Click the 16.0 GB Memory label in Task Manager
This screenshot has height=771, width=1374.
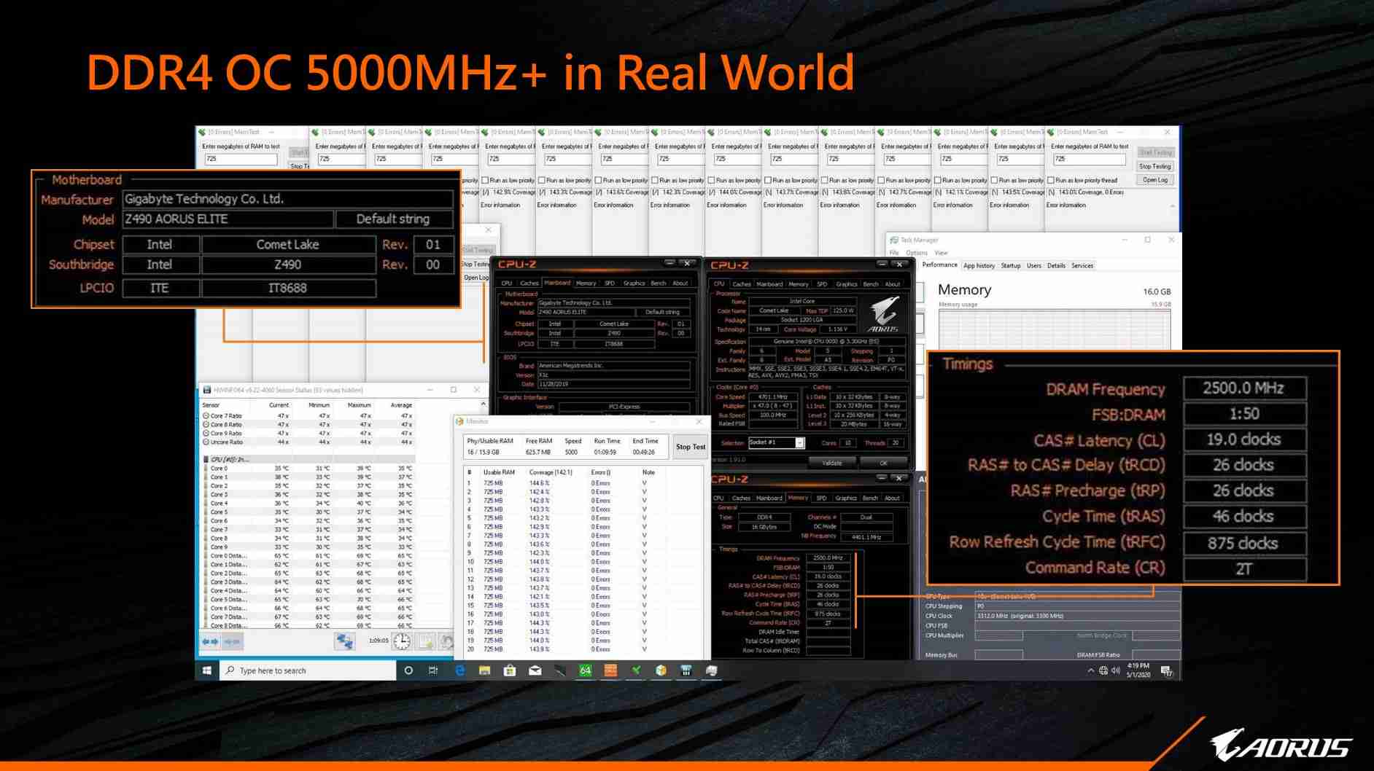pos(1157,291)
